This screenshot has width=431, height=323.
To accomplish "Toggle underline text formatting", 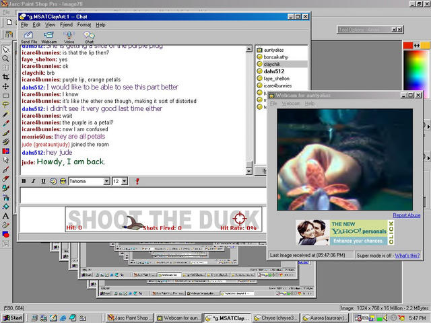I will point(43,181).
